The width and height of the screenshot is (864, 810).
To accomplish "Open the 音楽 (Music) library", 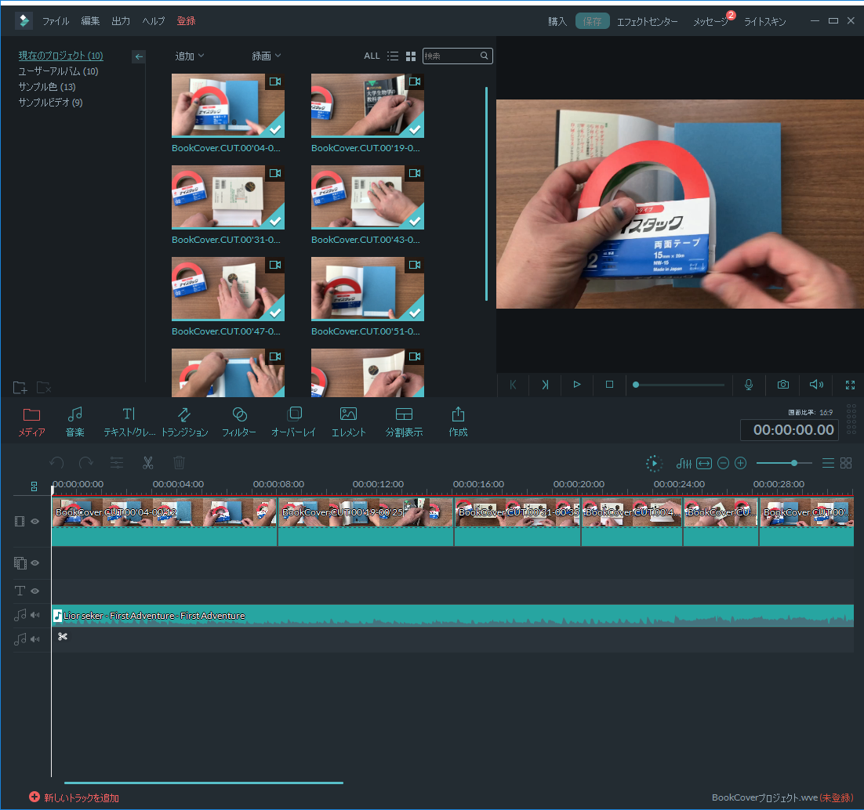I will [75, 421].
